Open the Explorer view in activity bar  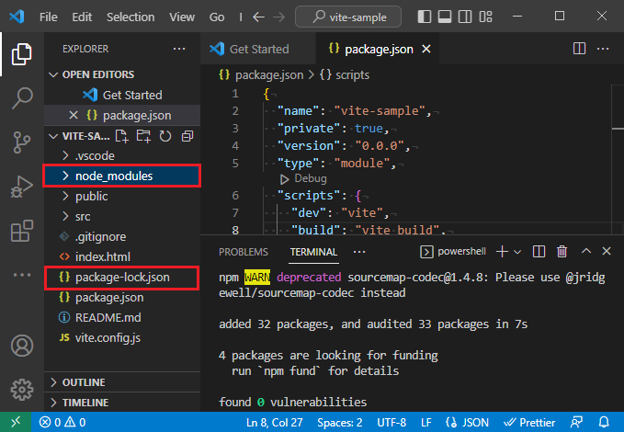click(21, 53)
